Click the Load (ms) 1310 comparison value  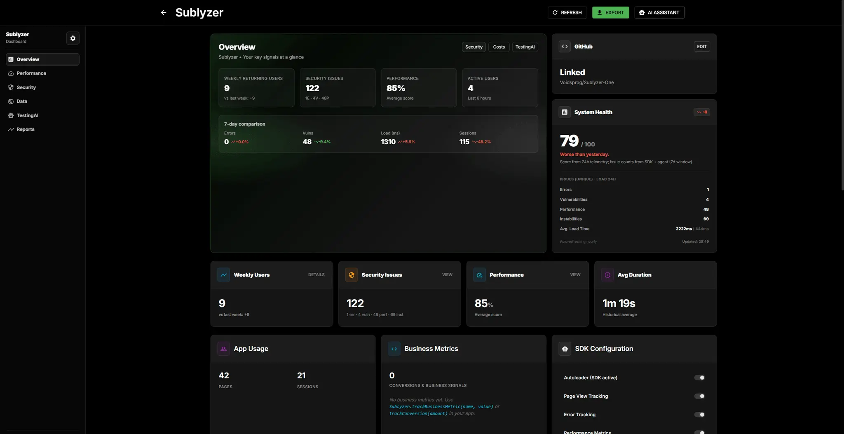point(388,142)
